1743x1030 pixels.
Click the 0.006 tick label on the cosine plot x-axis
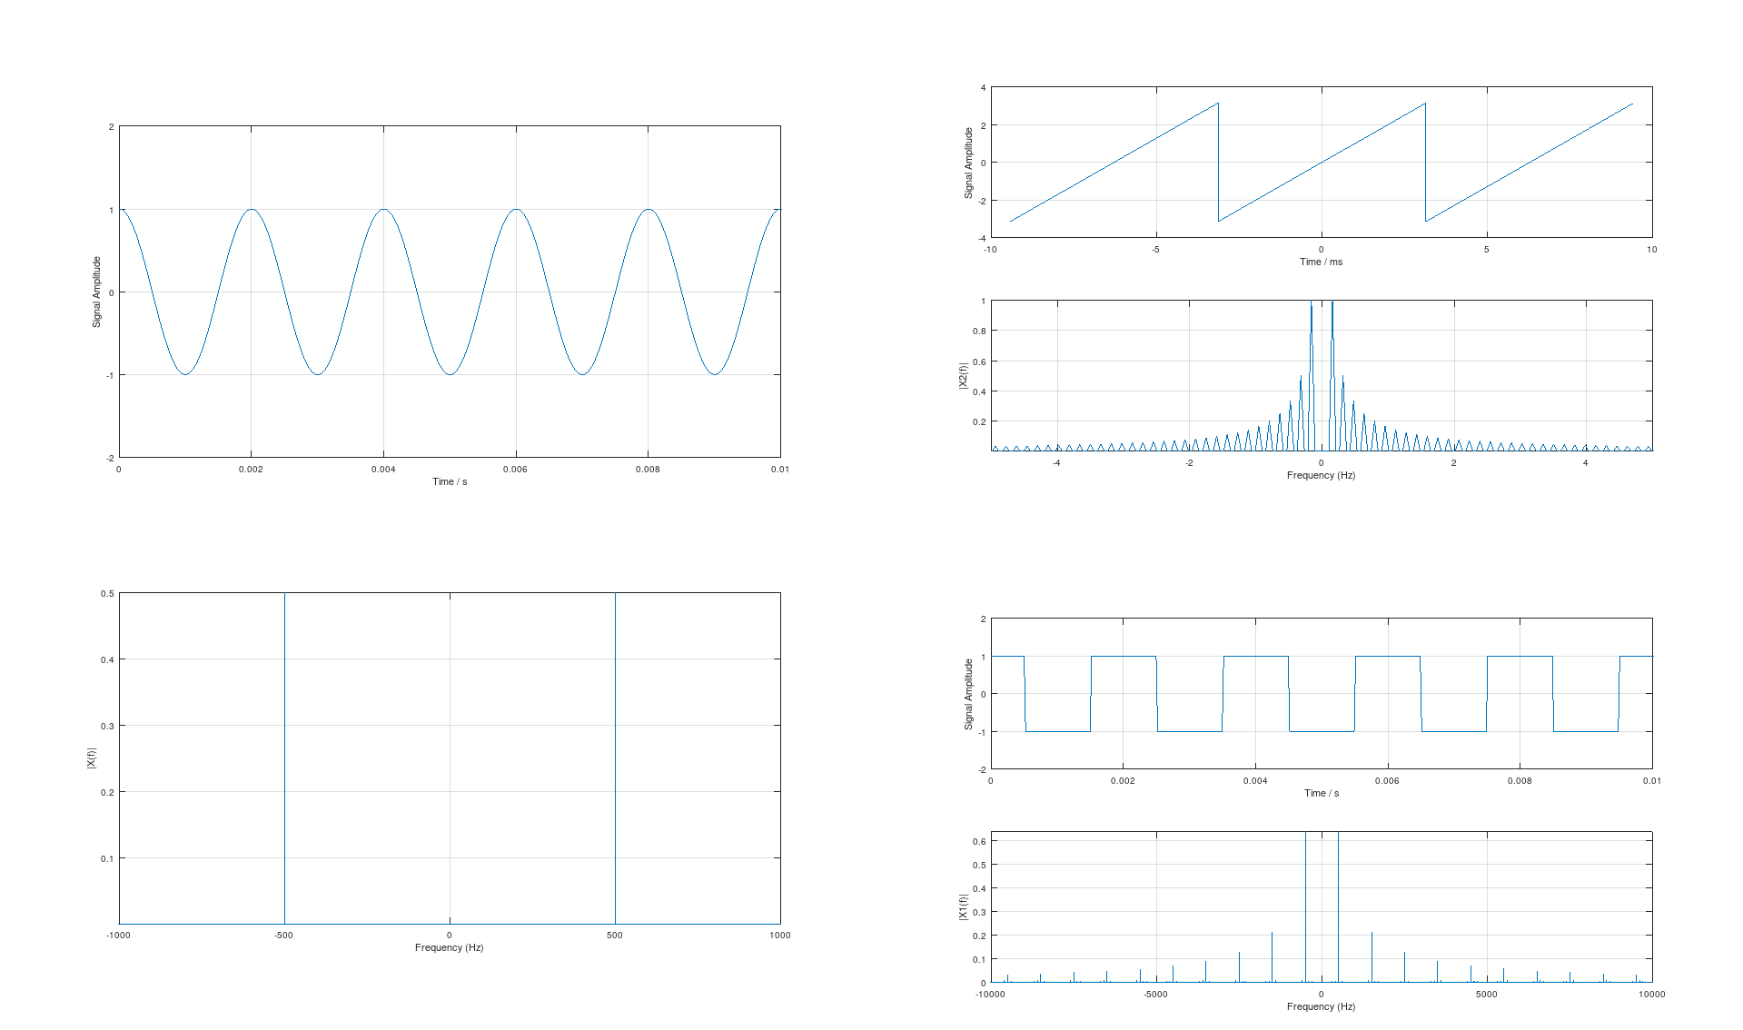coord(515,470)
